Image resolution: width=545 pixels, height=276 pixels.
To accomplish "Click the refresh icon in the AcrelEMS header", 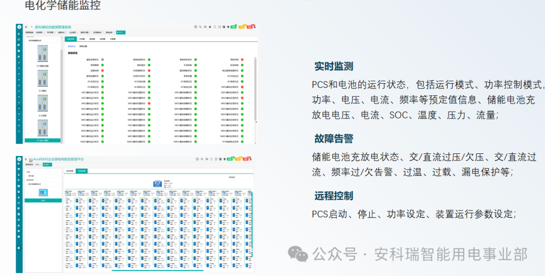I will pos(211,159).
